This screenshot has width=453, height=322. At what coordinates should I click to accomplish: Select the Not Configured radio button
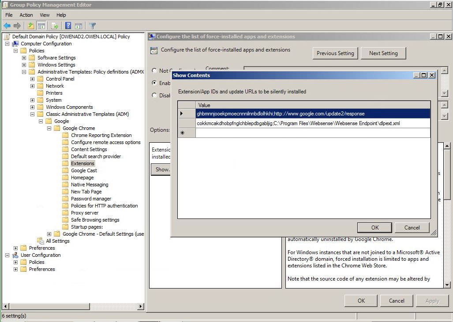(x=154, y=70)
